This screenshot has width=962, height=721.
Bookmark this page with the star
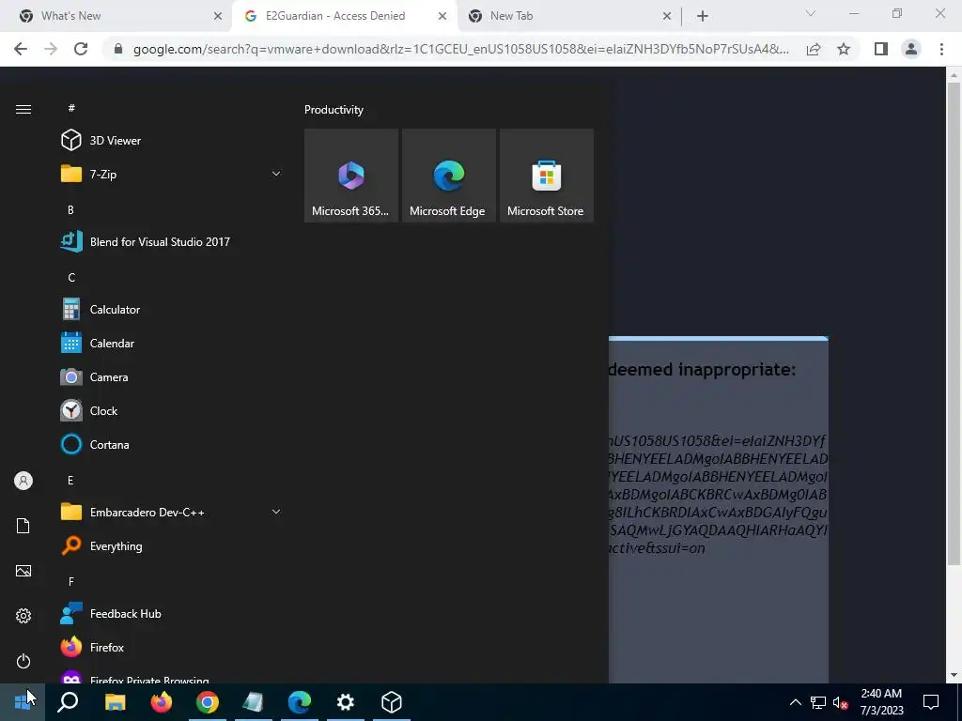(844, 49)
